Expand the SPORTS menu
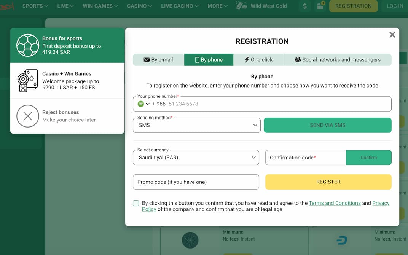The width and height of the screenshot is (408, 255). point(35,6)
